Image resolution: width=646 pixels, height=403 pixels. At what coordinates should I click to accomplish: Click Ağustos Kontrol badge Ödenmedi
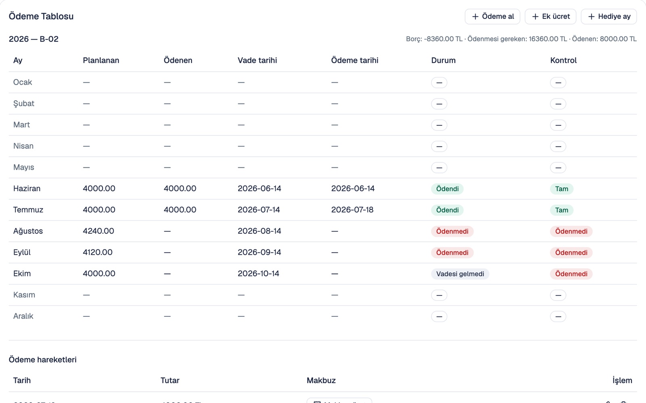[571, 231]
